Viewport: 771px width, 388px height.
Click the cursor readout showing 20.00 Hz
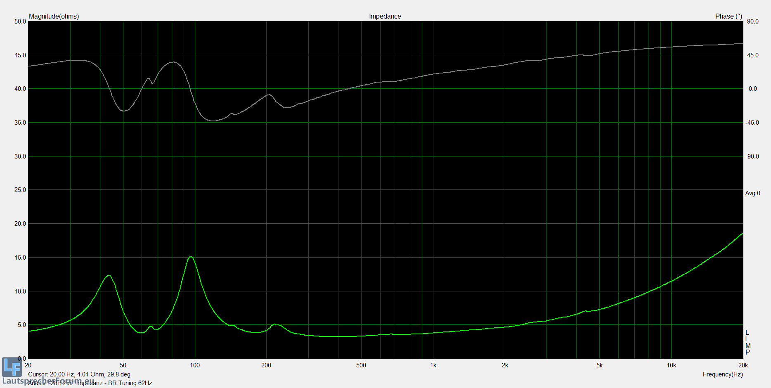point(79,374)
